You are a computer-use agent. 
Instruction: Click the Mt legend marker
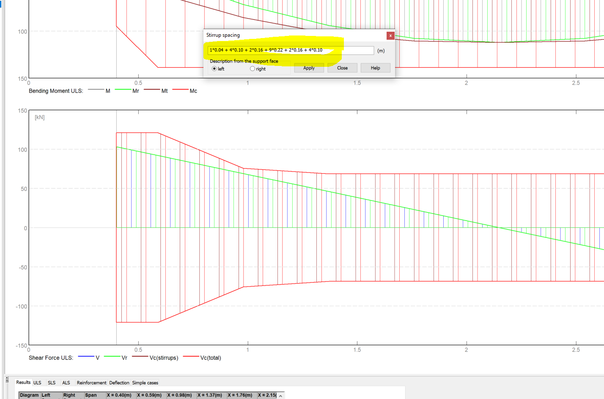pyautogui.click(x=152, y=90)
